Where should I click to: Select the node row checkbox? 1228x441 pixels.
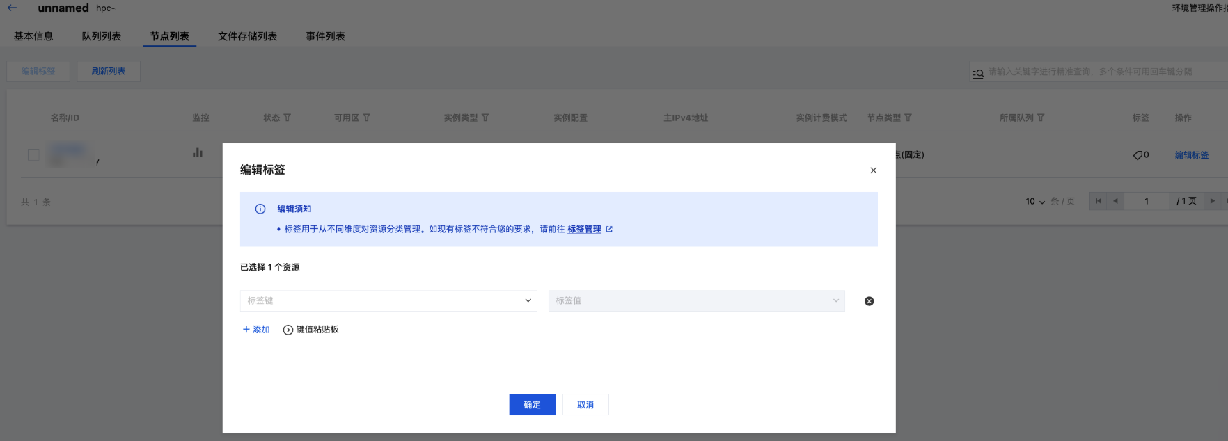click(x=33, y=154)
